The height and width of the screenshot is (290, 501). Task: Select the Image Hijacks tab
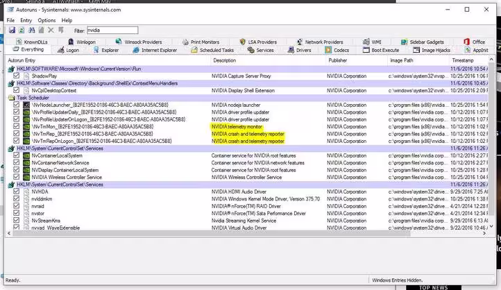coord(432,50)
